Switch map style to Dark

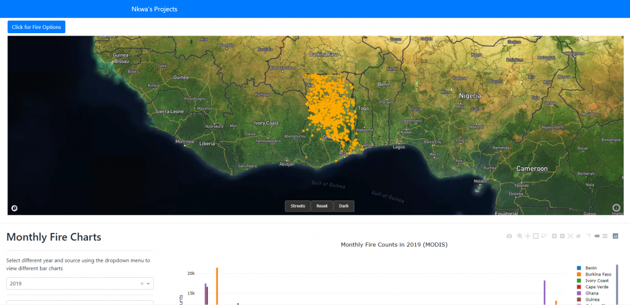pos(344,206)
